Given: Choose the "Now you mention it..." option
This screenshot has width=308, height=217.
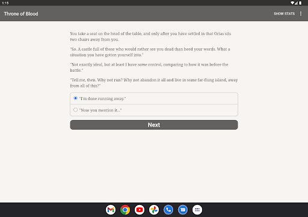Looking at the screenshot, I should [x=154, y=110].
